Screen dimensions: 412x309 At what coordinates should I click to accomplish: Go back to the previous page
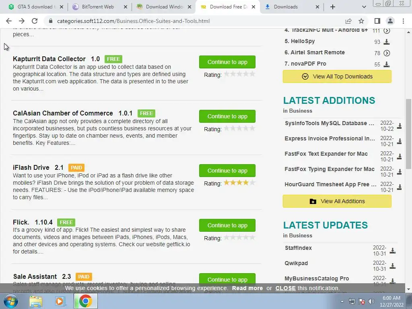coord(9,21)
